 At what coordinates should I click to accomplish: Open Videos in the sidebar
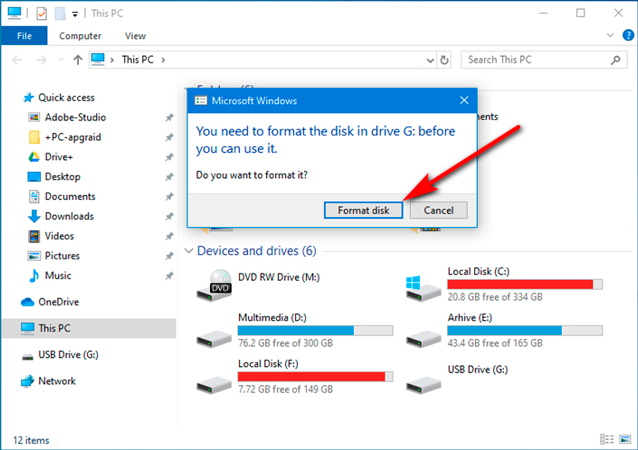click(60, 236)
